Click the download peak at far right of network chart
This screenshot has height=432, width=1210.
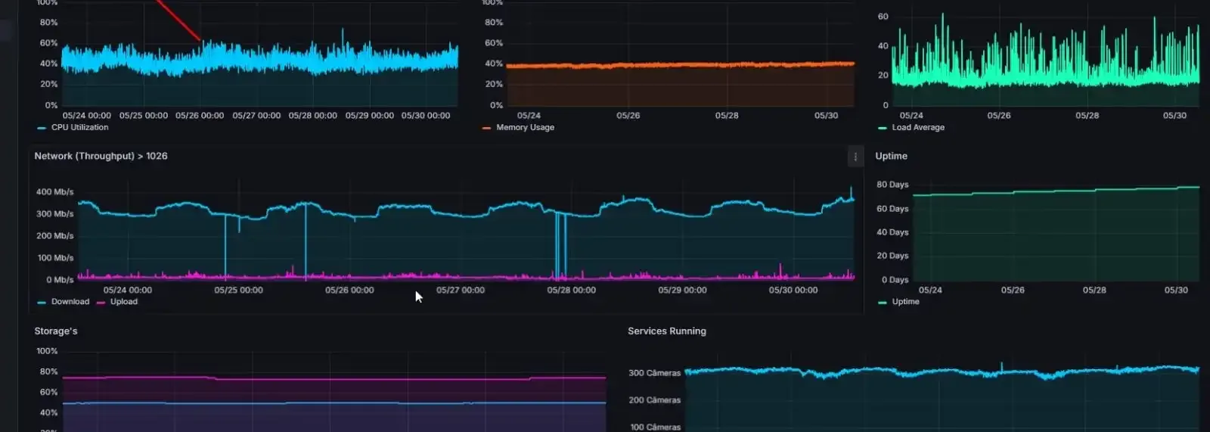click(x=851, y=194)
